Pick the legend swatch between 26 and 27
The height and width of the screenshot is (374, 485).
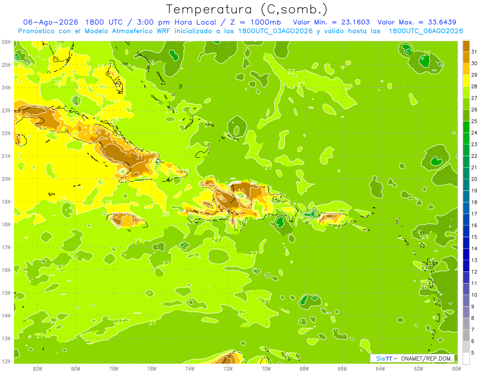pos(466,104)
